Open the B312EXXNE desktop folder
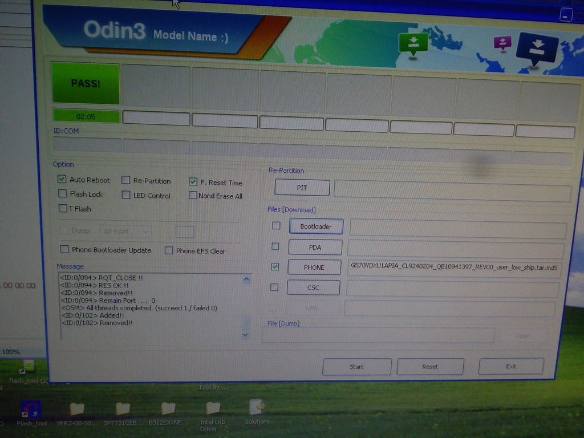The image size is (584, 438). pyautogui.click(x=168, y=414)
